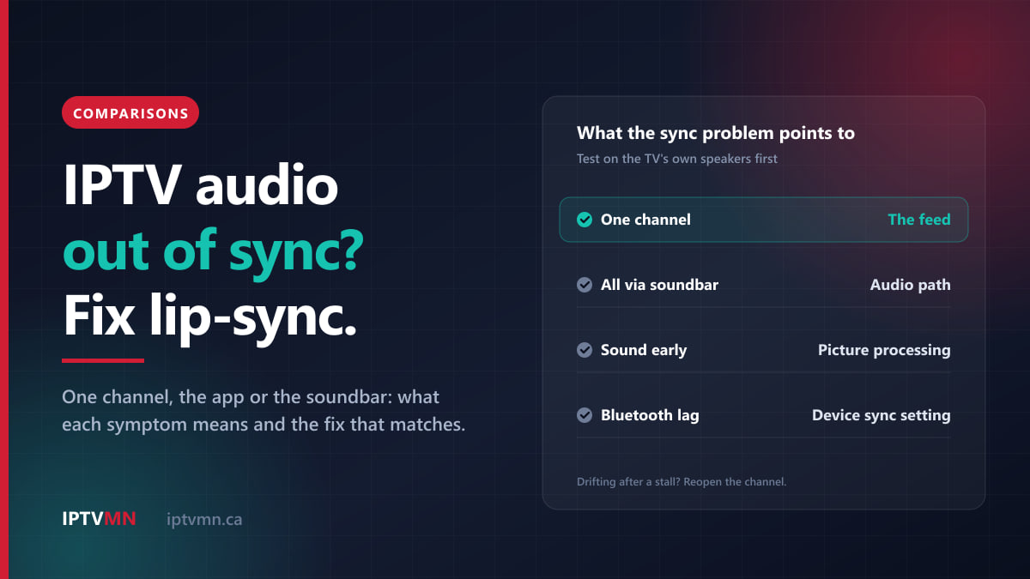1030x579 pixels.
Task: Click the red COMPARISONS badge
Action: [130, 112]
